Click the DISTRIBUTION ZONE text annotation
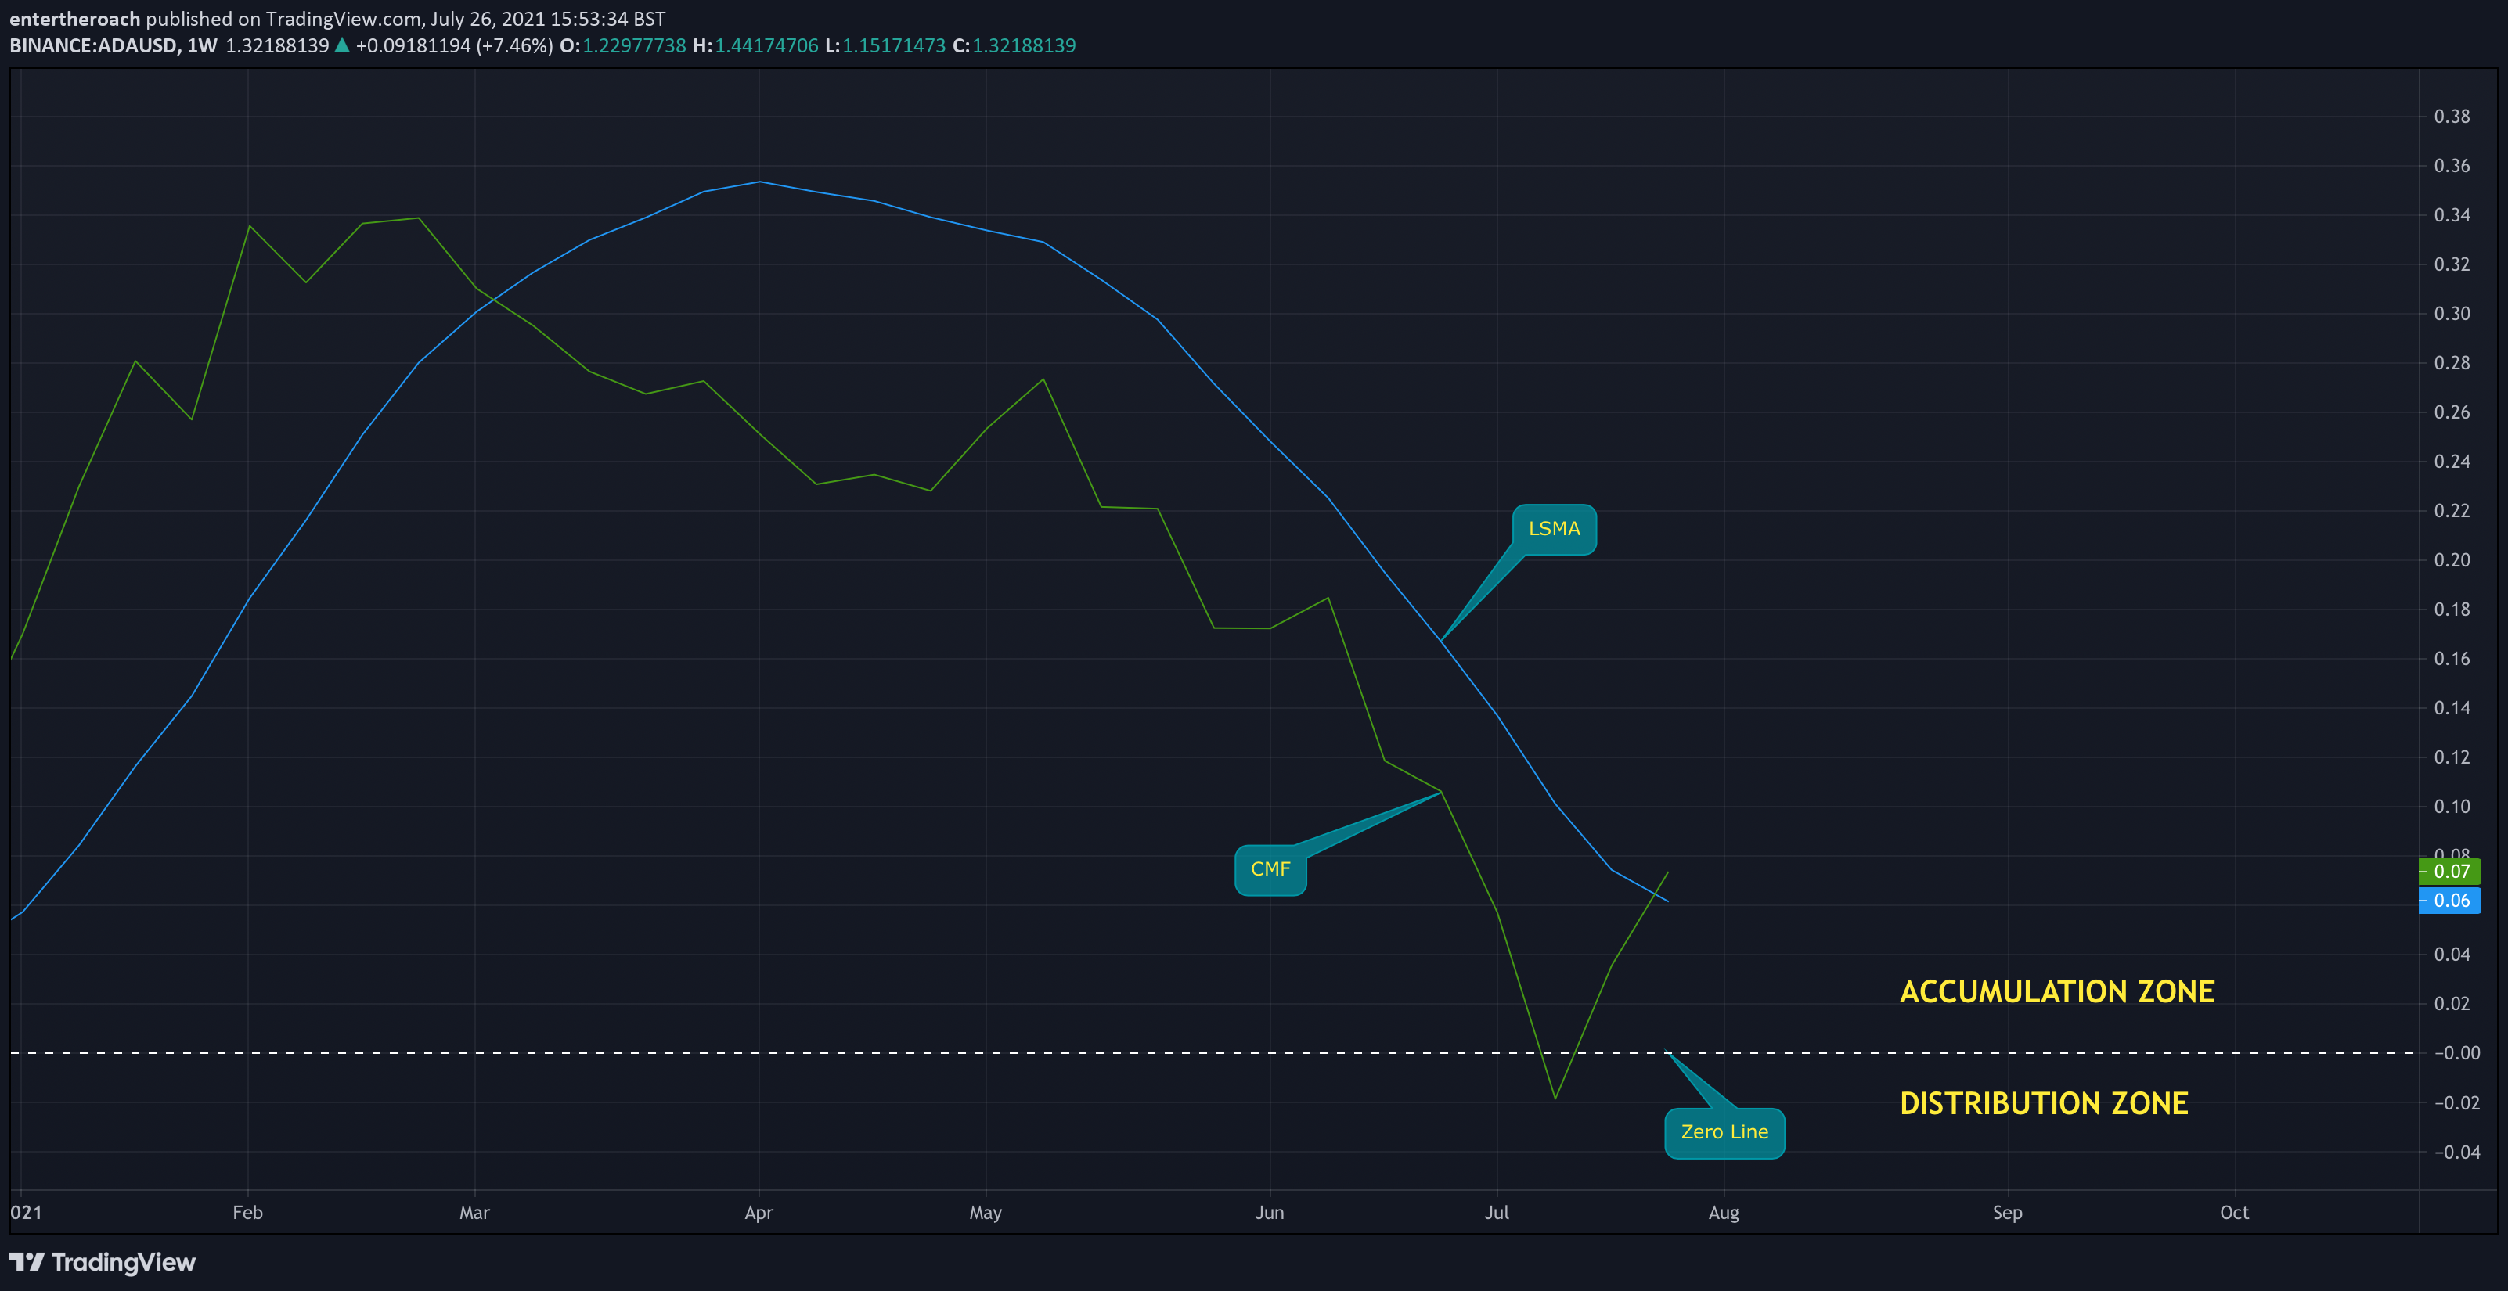The height and width of the screenshot is (1291, 2508). tap(2044, 1103)
